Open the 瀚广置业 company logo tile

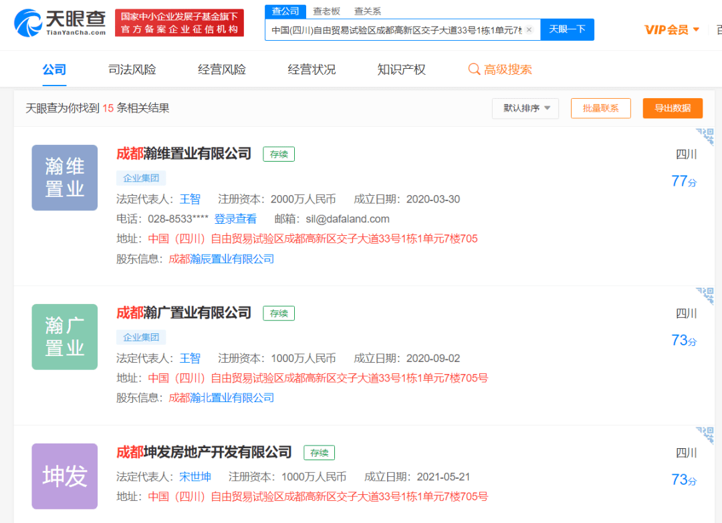[65, 337]
